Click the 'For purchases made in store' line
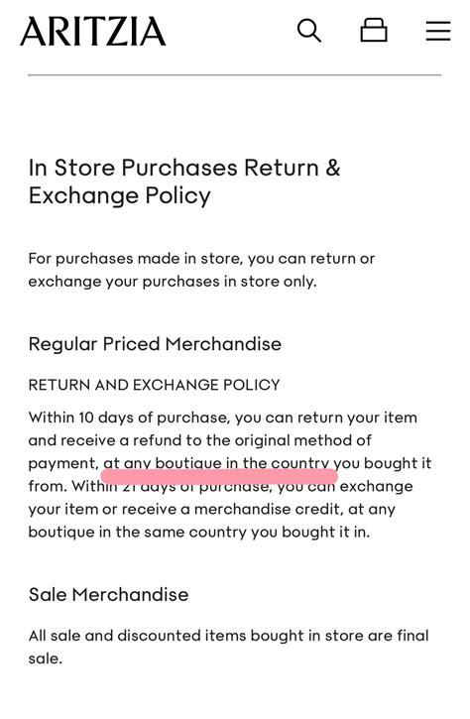 click(x=201, y=259)
